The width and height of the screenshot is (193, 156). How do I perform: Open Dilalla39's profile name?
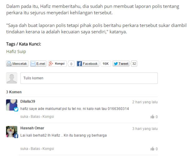[28, 101]
